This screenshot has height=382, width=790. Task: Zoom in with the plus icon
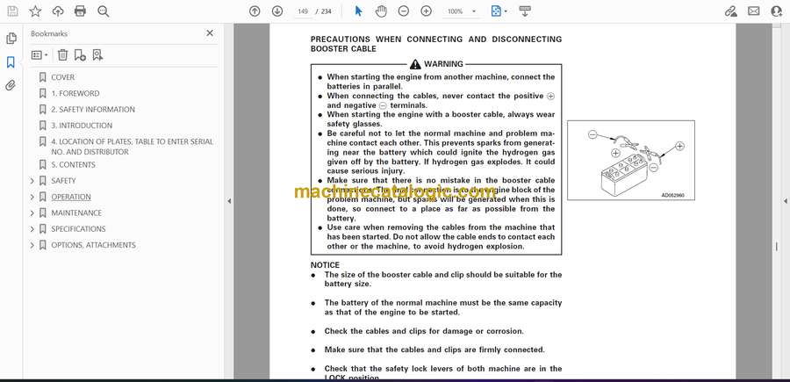[x=427, y=11]
